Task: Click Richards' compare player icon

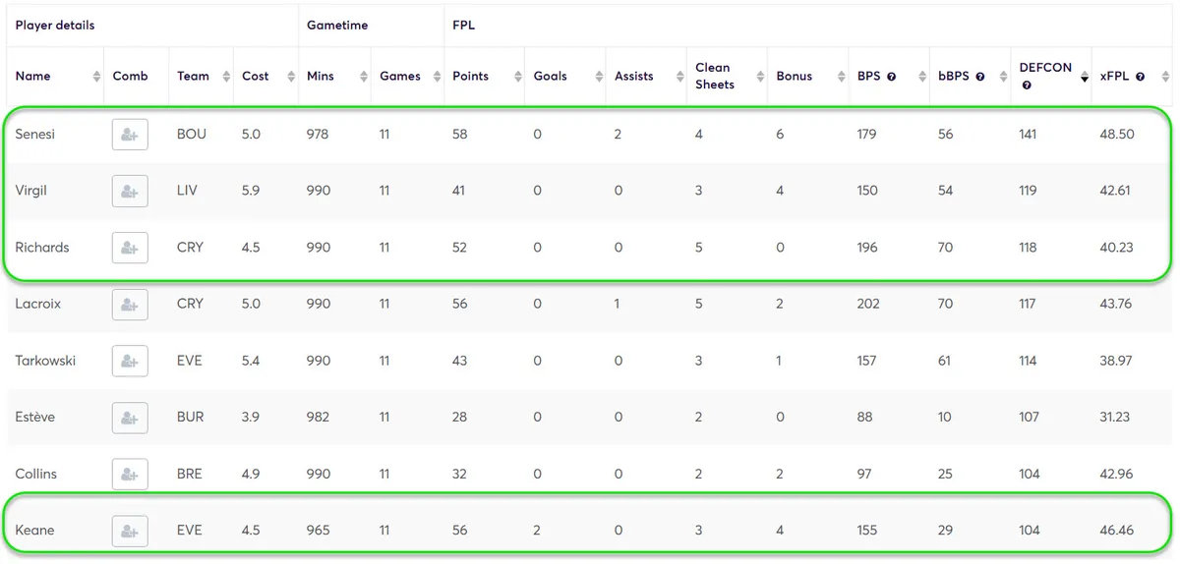Action: pos(130,248)
